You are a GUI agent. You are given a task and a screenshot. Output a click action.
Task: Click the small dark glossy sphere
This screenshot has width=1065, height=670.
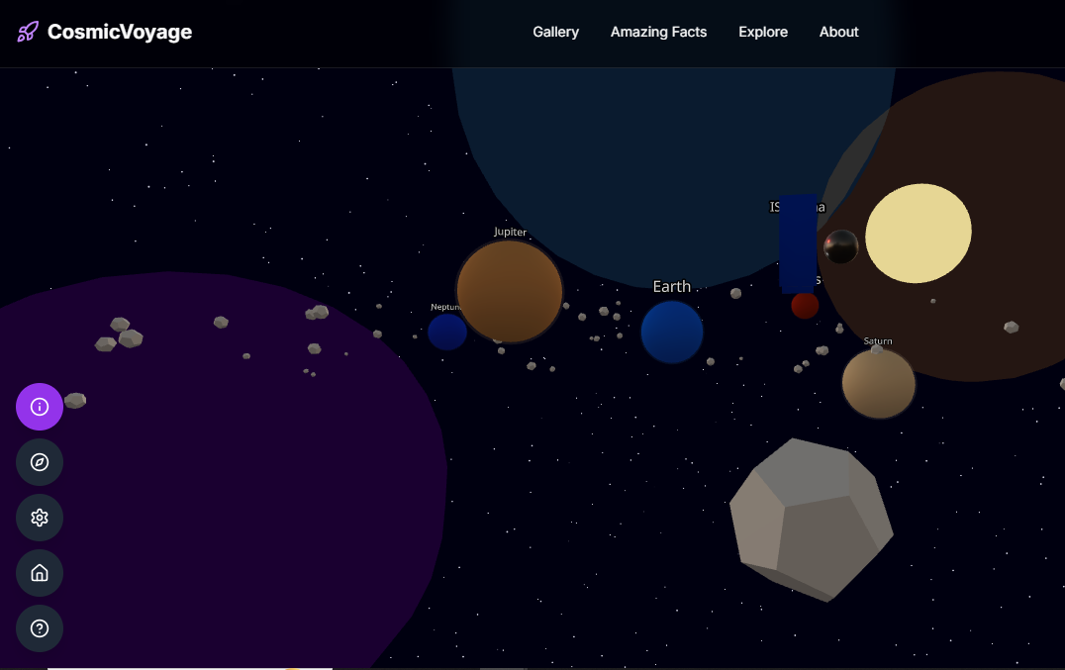[x=841, y=246]
